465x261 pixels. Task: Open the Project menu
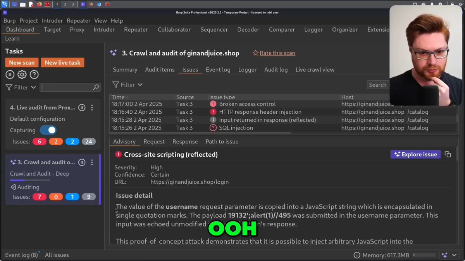[29, 20]
